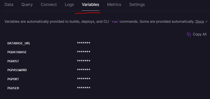Show the masked PGUSER value

click(83, 88)
